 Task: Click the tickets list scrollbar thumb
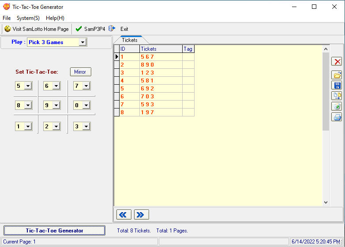click(x=326, y=91)
